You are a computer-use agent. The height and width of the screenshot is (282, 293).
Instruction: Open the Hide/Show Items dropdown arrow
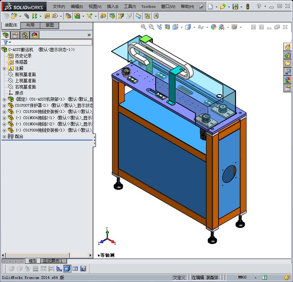(x=207, y=27)
